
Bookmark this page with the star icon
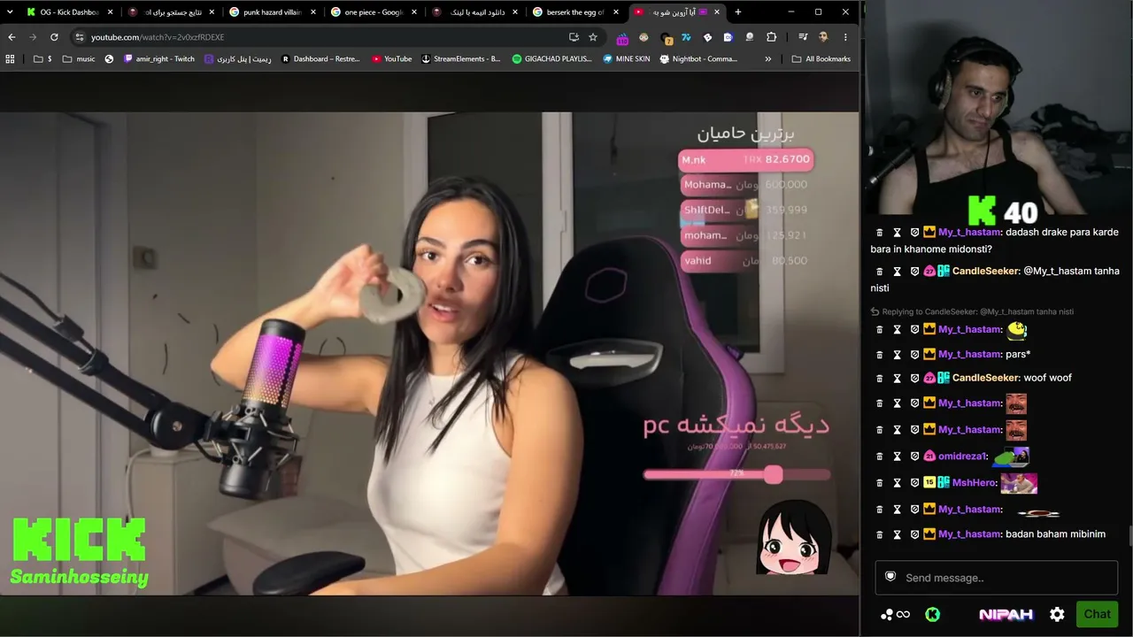coord(593,37)
